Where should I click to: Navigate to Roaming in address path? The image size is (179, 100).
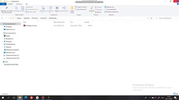35,18
